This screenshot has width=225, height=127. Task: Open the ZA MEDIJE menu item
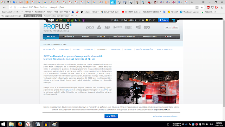pyautogui.click(x=101, y=37)
